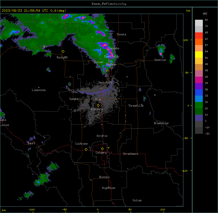Click the Drumheller label
This screenshot has width=218, height=213.
161,123
